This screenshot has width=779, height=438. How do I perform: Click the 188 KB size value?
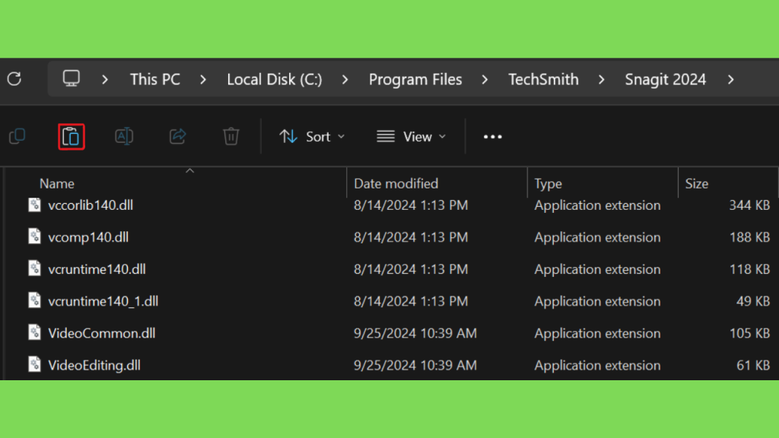[749, 237]
